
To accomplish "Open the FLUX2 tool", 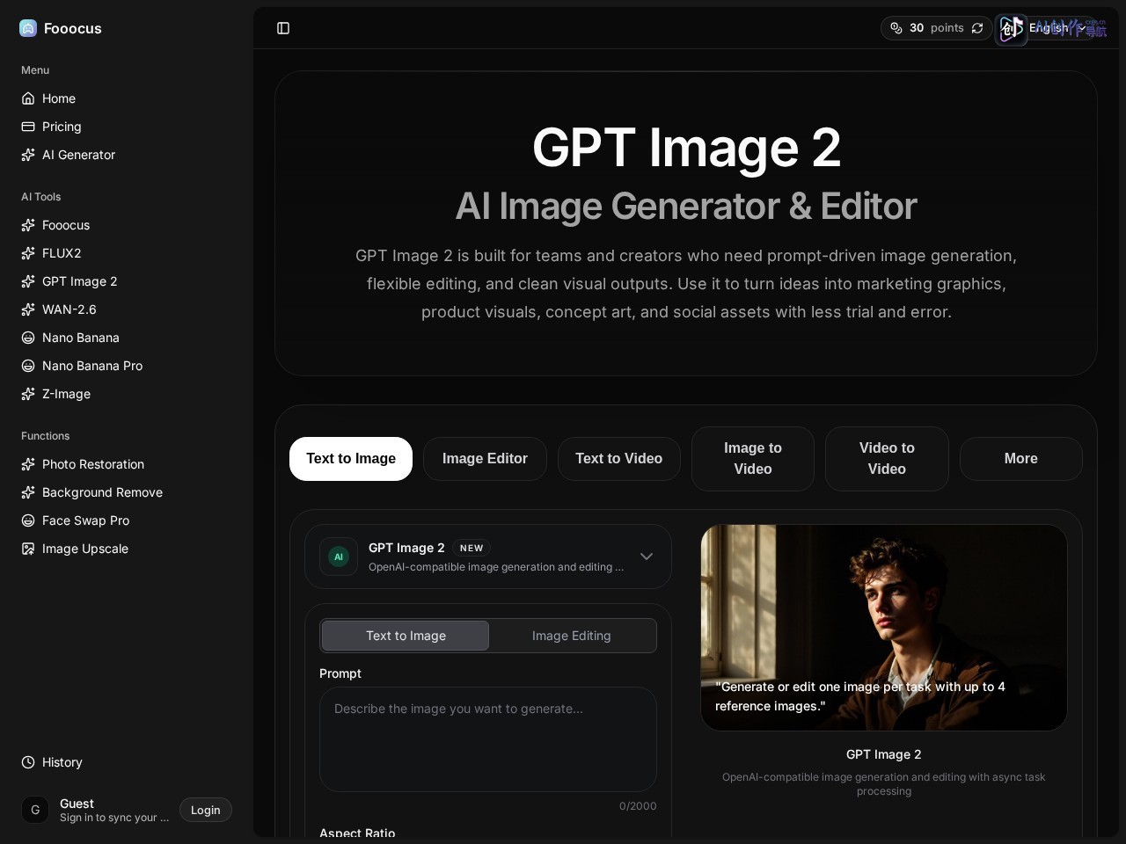I will coord(127,253).
